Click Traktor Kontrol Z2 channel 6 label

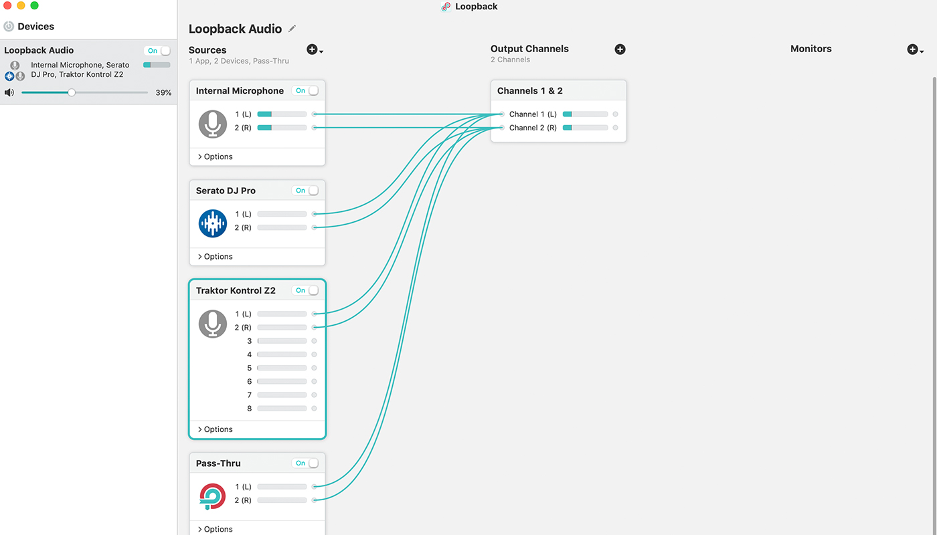click(250, 382)
